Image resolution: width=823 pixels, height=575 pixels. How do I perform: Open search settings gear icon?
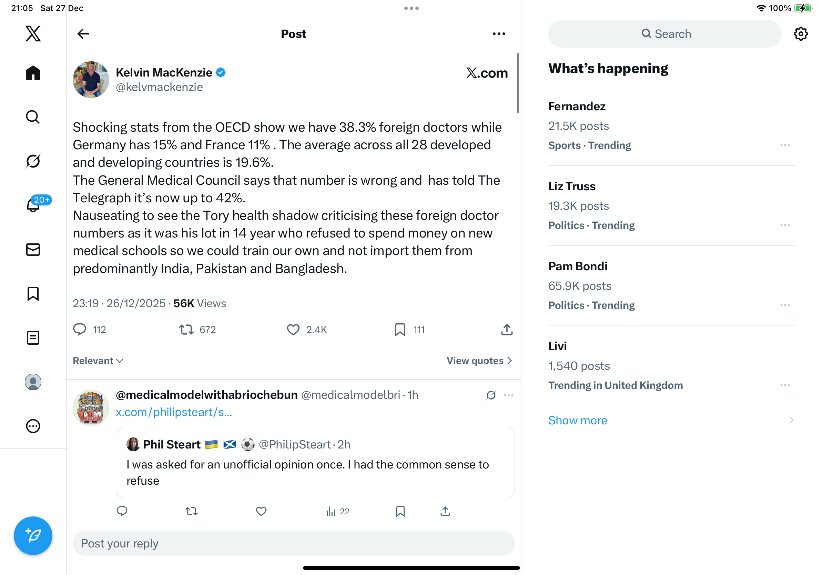click(800, 34)
